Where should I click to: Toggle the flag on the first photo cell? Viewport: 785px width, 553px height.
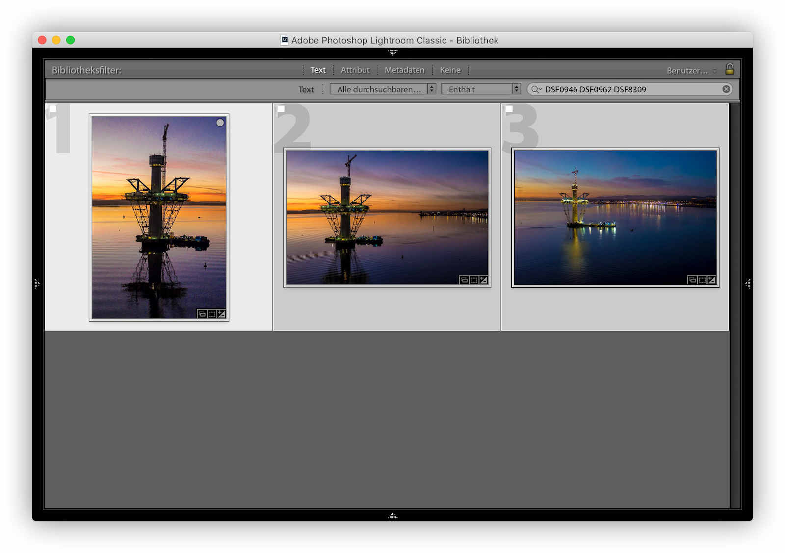pos(52,109)
